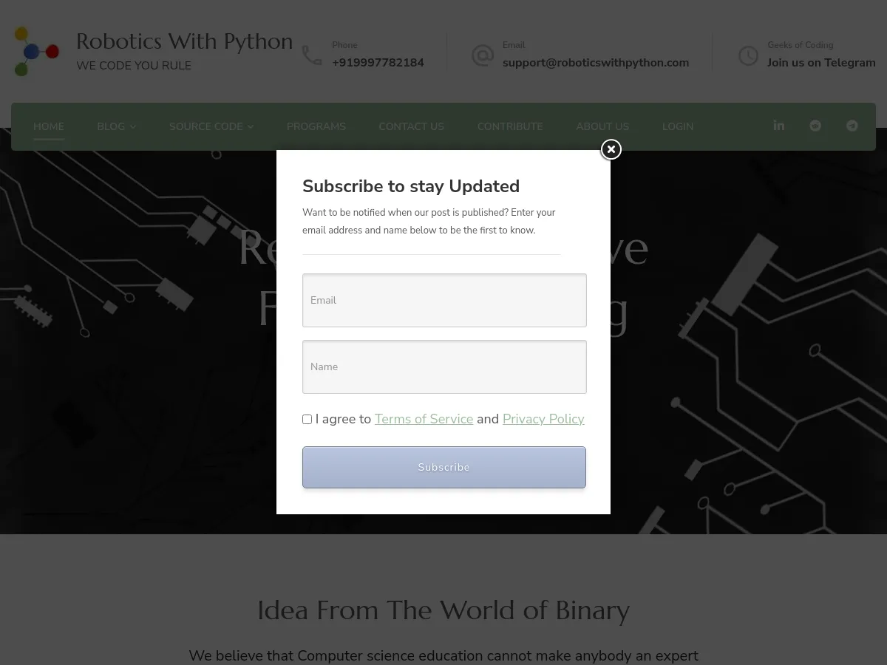Navigate to the PROGRAMS menu entry
Viewport: 887px width, 665px height.
tap(316, 126)
